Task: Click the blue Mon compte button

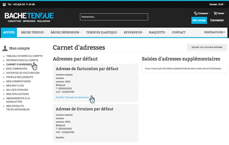Action: coord(199,20)
